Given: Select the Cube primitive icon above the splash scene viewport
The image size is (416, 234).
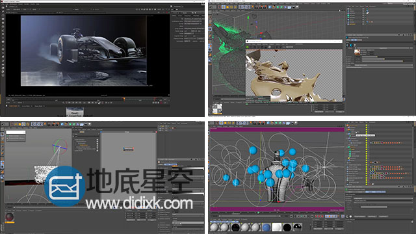Looking at the screenshot, I should (x=270, y=7).
